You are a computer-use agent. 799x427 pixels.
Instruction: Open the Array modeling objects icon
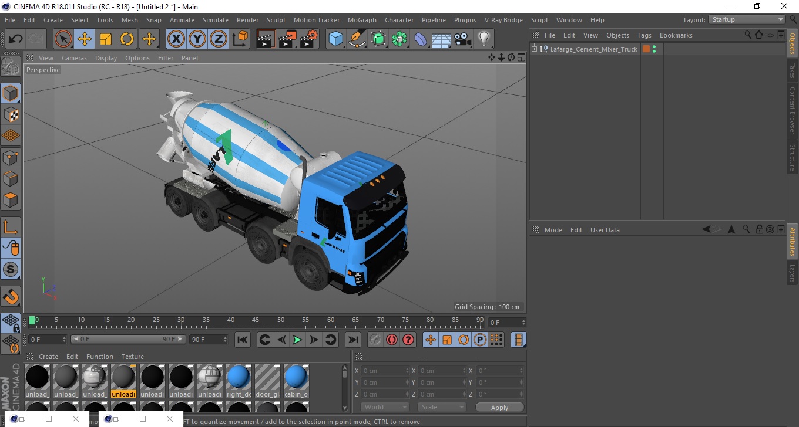399,39
